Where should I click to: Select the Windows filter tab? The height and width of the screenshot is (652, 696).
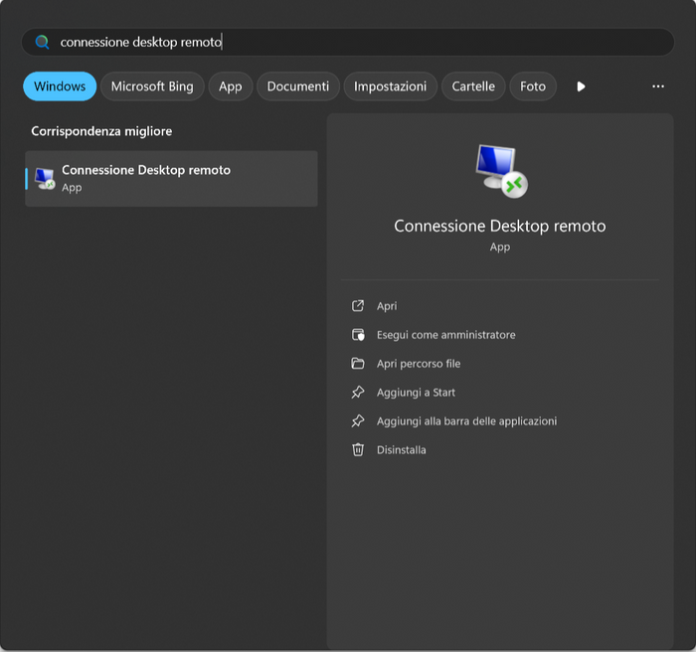(x=60, y=86)
